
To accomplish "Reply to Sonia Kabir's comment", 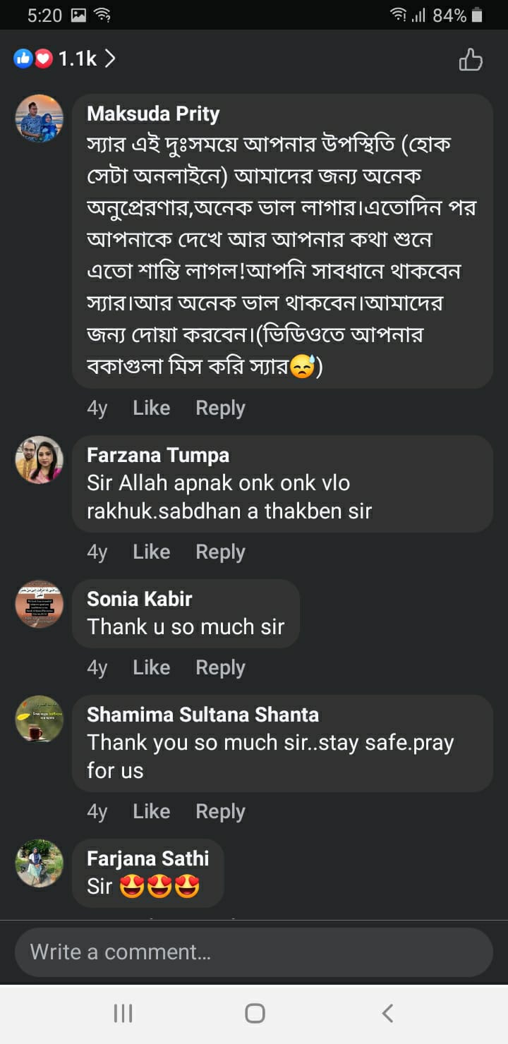I will pyautogui.click(x=220, y=667).
